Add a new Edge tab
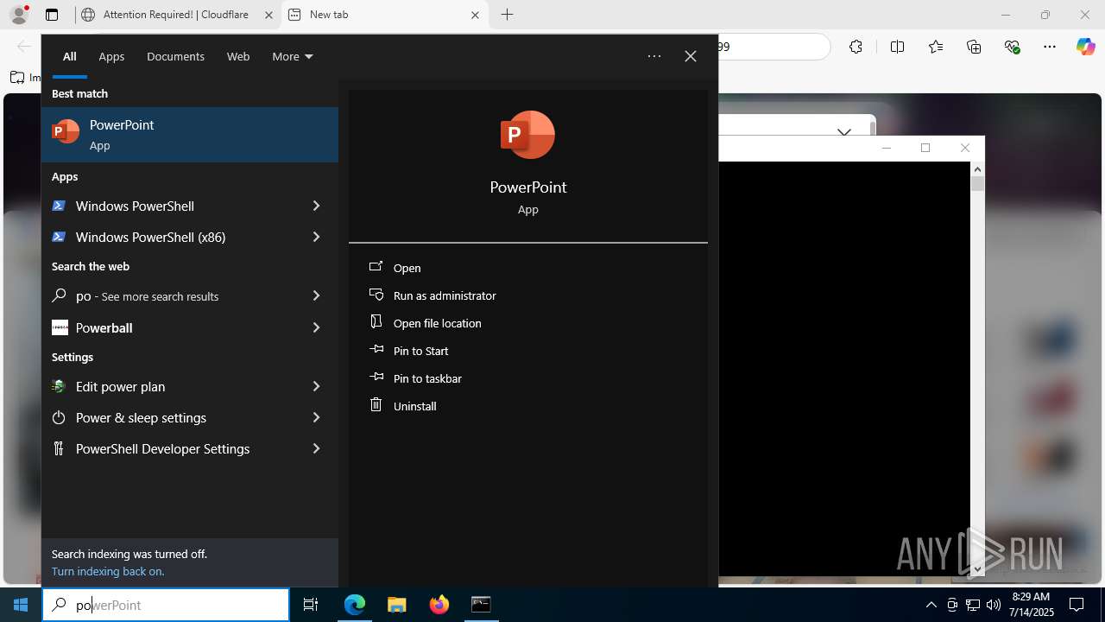 click(x=508, y=15)
